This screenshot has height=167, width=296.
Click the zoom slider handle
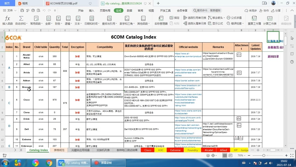click(x=264, y=155)
